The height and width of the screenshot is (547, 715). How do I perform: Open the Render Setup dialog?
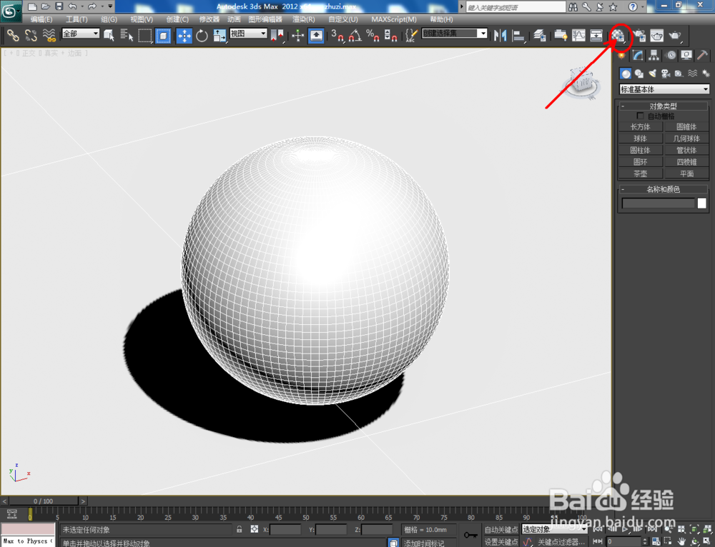point(639,36)
